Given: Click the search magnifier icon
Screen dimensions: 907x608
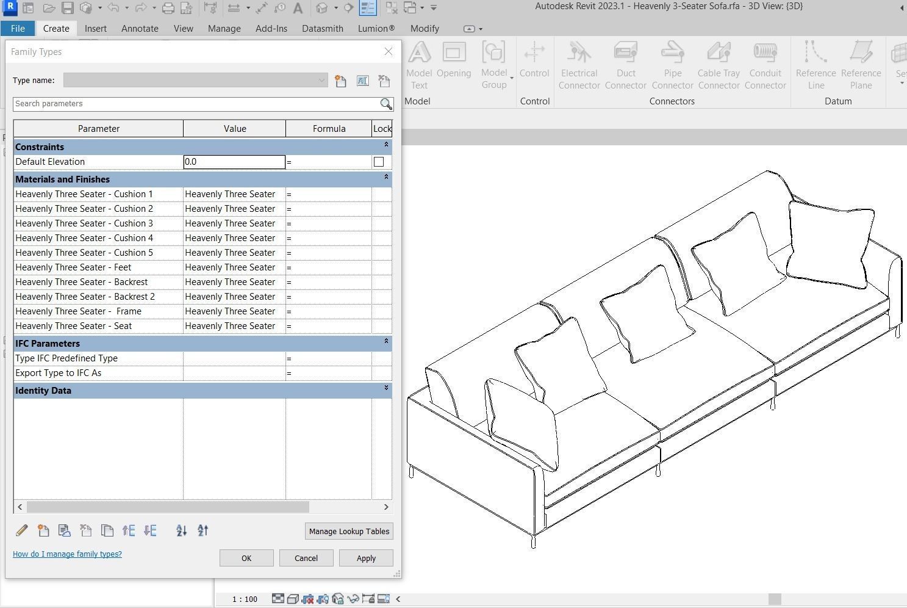Looking at the screenshot, I should [386, 104].
